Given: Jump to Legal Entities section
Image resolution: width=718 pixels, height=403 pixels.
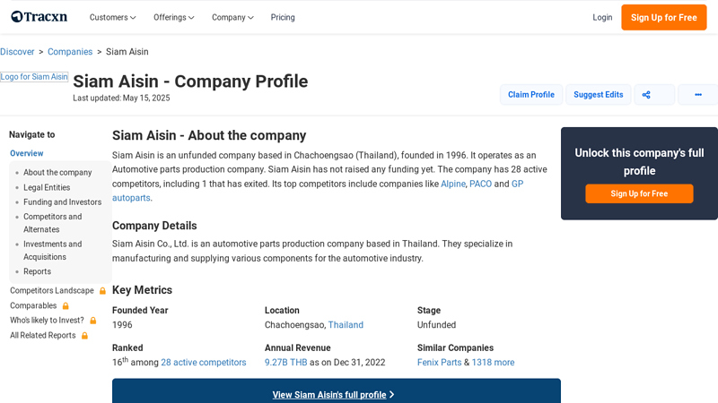Looking at the screenshot, I should point(47,188).
